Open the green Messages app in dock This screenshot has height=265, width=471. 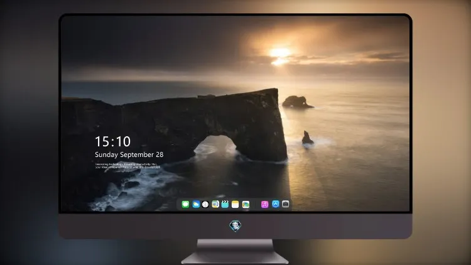coord(185,204)
